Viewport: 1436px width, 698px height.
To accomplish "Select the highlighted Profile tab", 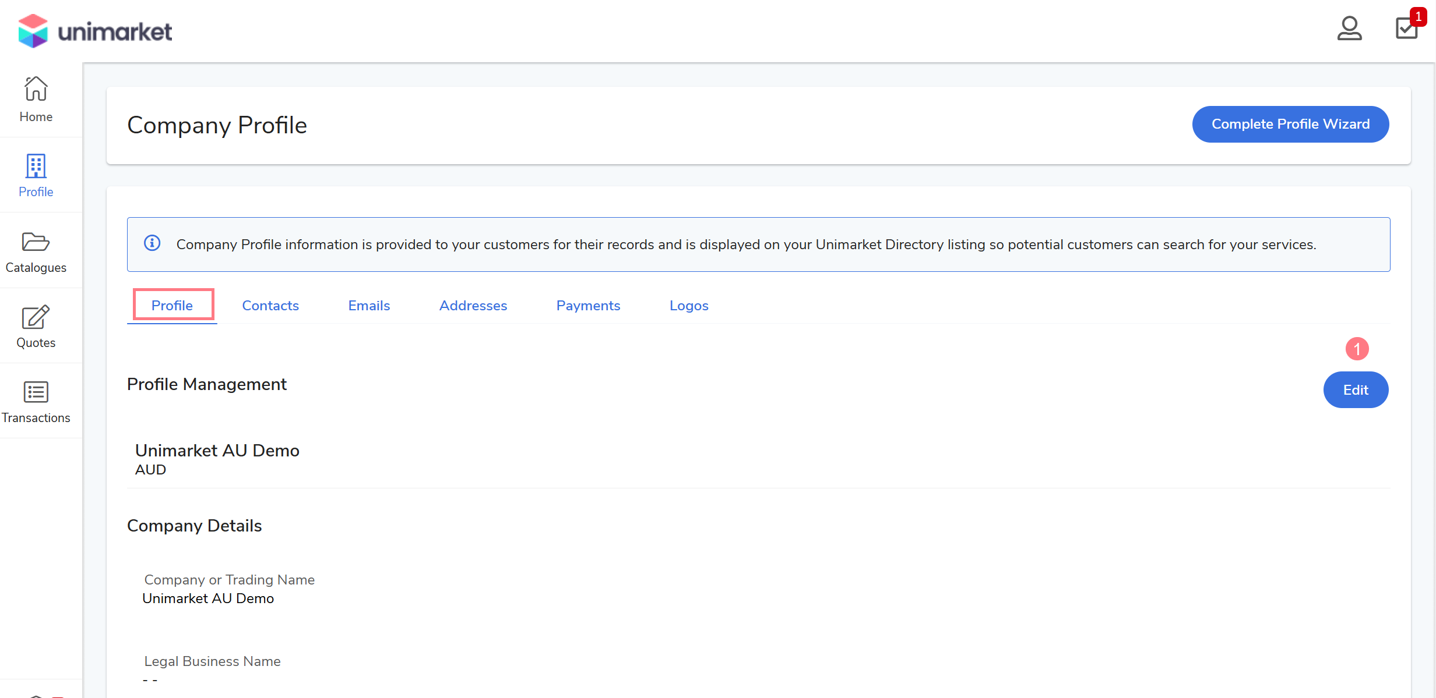I will coord(173,305).
